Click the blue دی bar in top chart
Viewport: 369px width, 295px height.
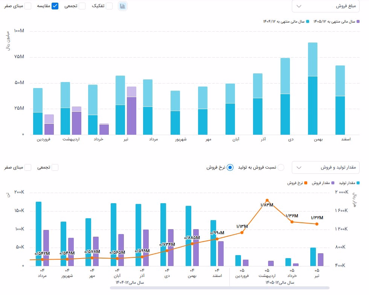(x=285, y=96)
